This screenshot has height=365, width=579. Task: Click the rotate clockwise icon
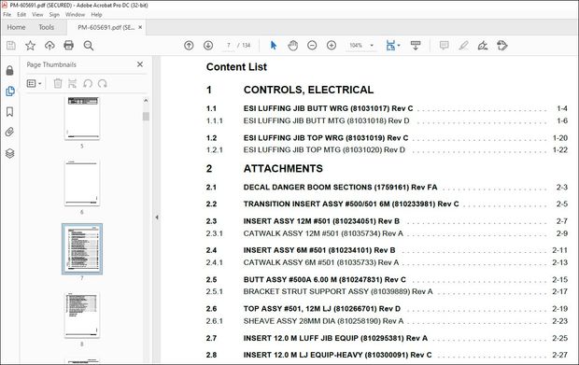tap(103, 83)
